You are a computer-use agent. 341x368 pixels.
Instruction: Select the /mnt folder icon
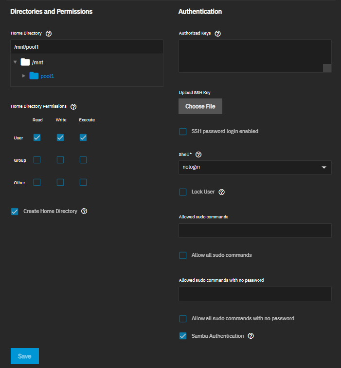(x=25, y=62)
